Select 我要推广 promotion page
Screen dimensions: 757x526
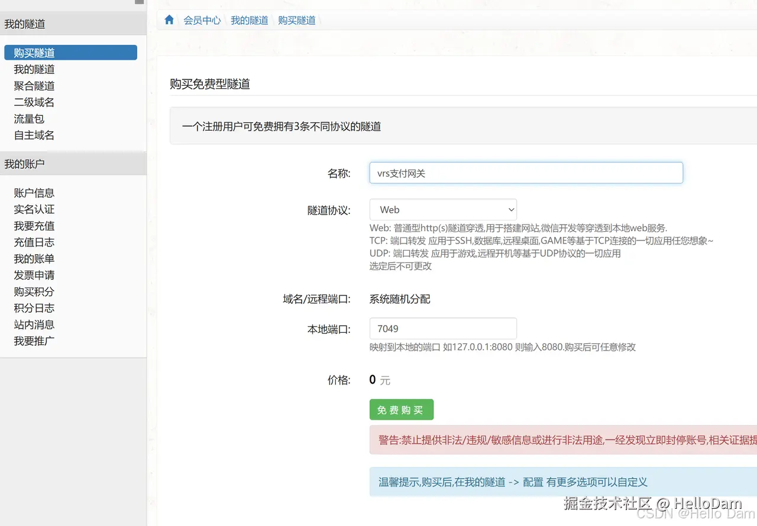(34, 341)
